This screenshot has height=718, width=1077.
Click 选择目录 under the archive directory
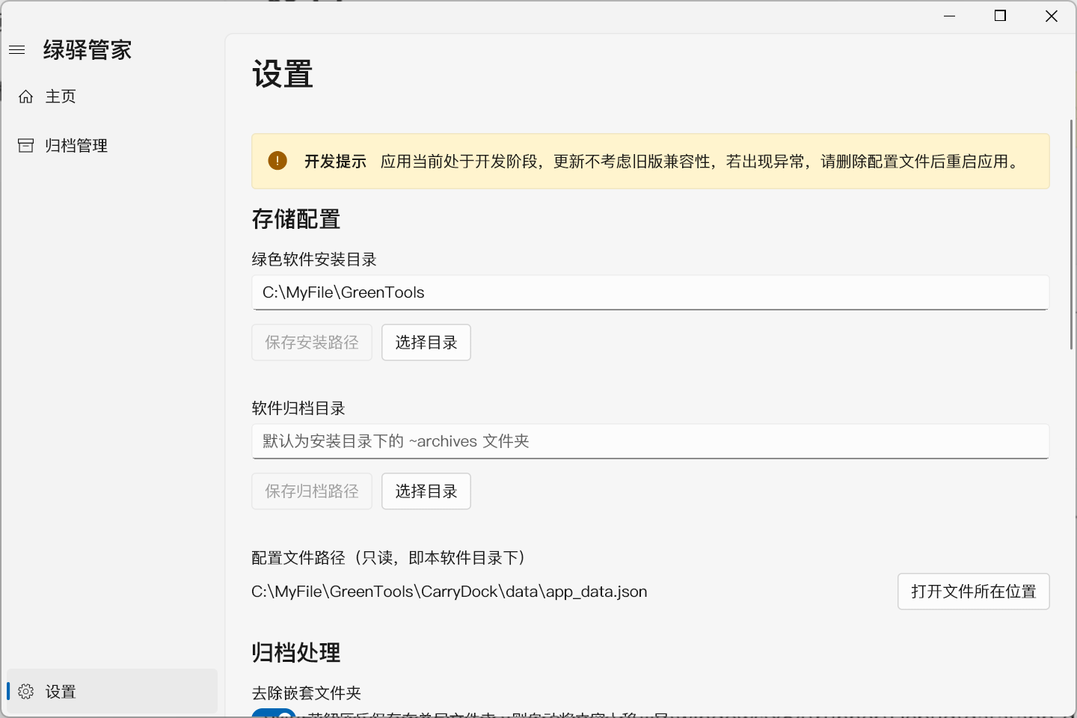426,491
